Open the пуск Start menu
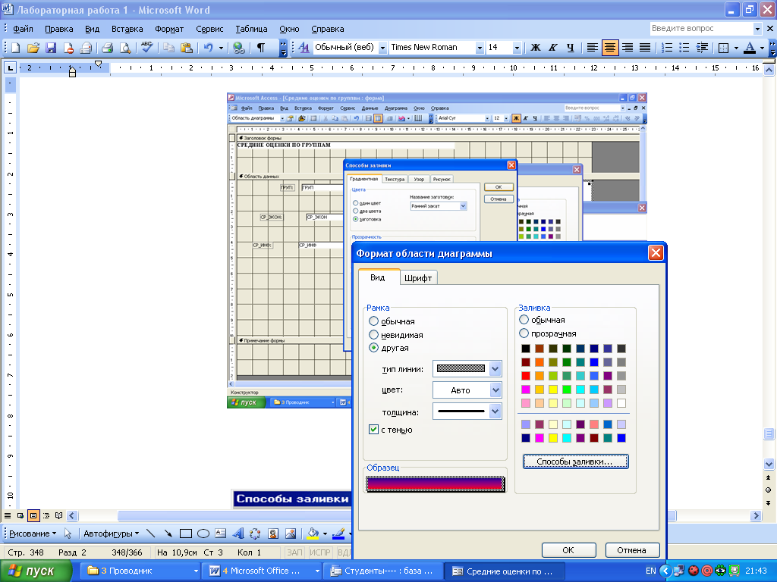Viewport: 777px width, 582px height. coord(36,571)
